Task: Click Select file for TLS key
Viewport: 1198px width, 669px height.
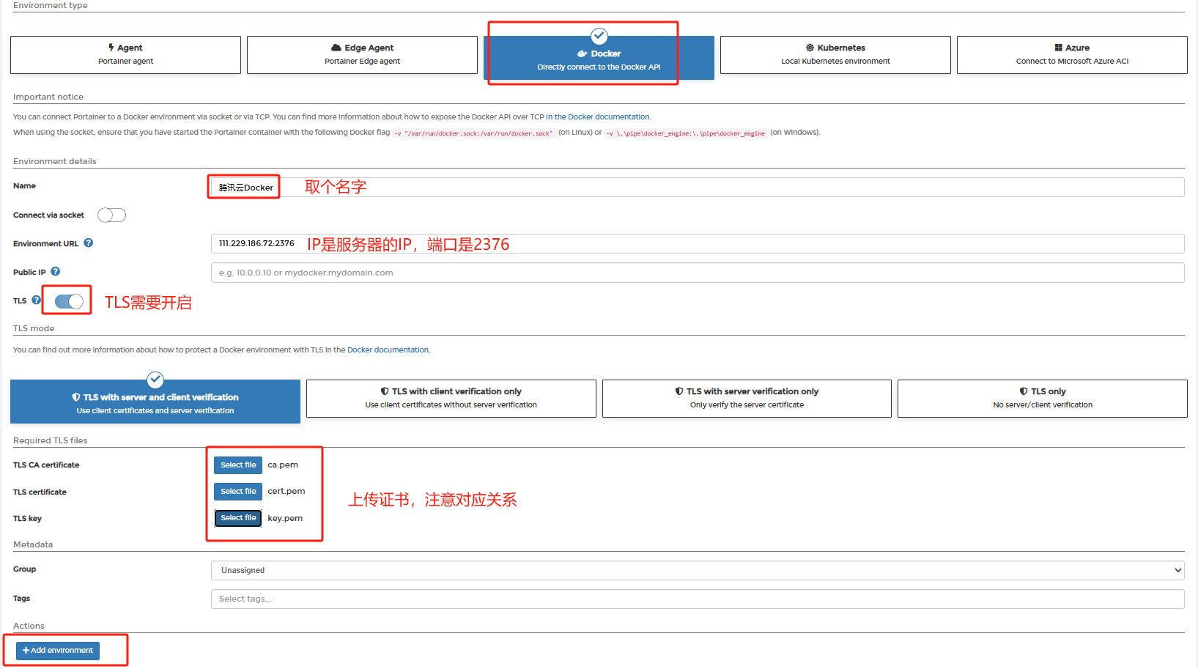Action: tap(238, 518)
